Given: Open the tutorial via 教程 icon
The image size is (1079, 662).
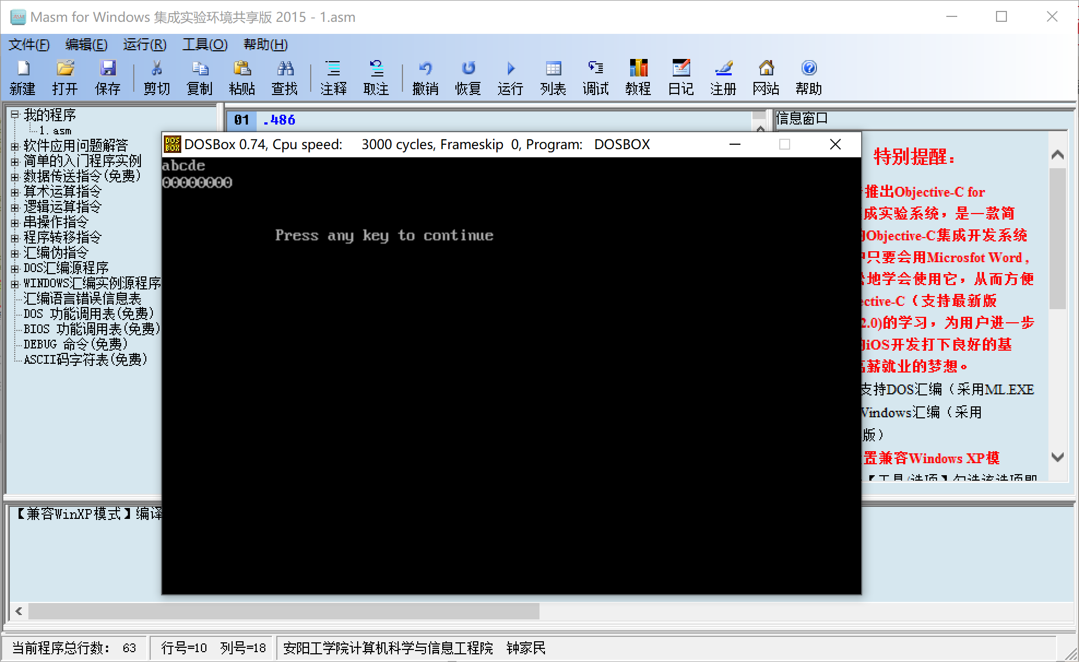Looking at the screenshot, I should click(637, 76).
